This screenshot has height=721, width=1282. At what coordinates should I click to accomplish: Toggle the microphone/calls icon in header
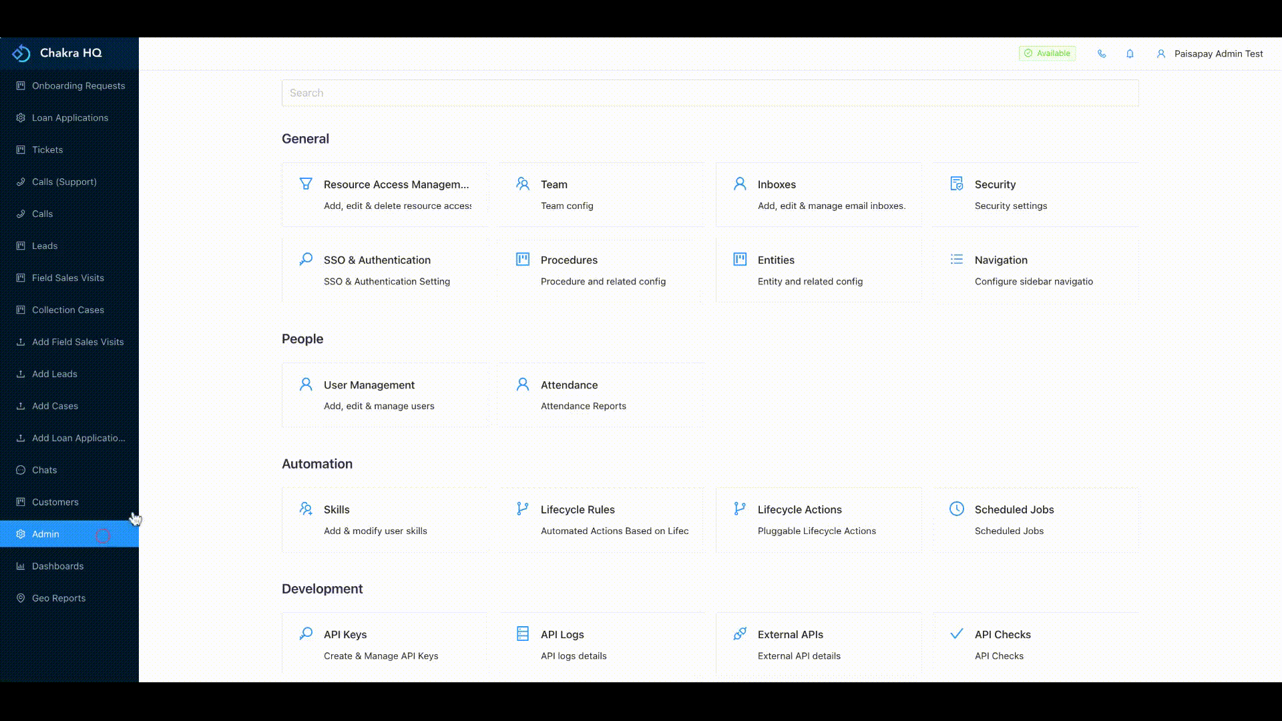pyautogui.click(x=1102, y=53)
